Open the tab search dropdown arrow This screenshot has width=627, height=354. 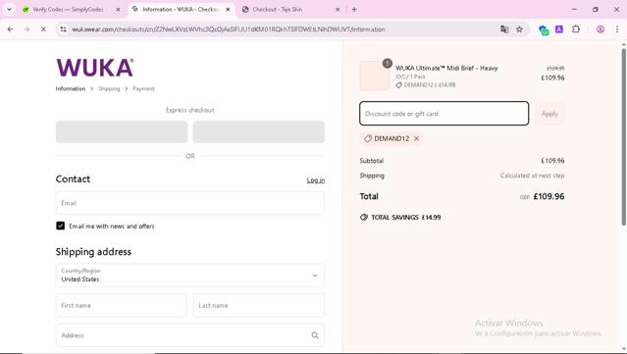pyautogui.click(x=9, y=9)
